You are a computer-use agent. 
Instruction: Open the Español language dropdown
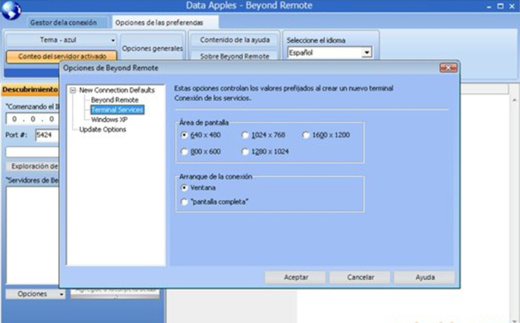click(x=367, y=53)
